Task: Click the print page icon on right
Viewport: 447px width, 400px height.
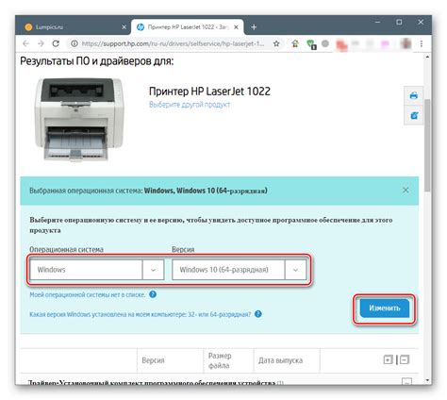Action: [414, 95]
